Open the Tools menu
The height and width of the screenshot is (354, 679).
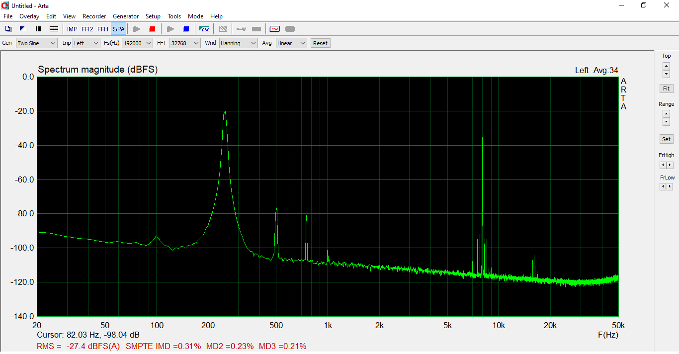[174, 16]
